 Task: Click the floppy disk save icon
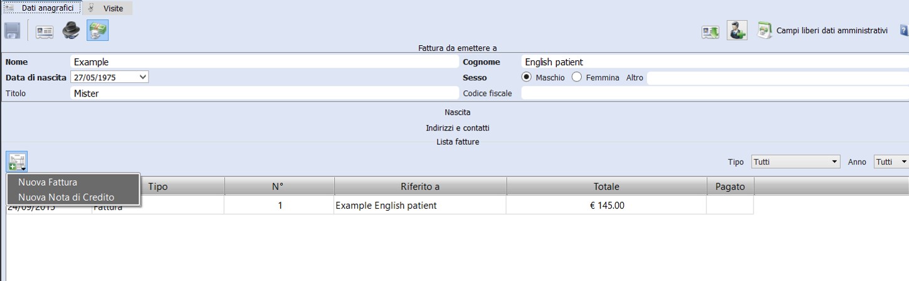coord(13,31)
